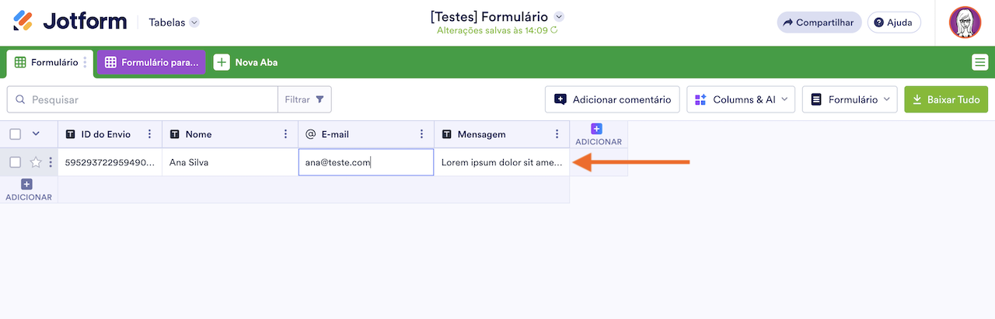The height and width of the screenshot is (319, 995).
Task: Add a Nova Aba tab
Action: [246, 62]
